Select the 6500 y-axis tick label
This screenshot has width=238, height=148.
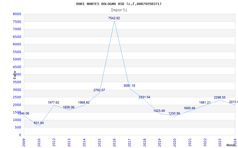pos(17,37)
